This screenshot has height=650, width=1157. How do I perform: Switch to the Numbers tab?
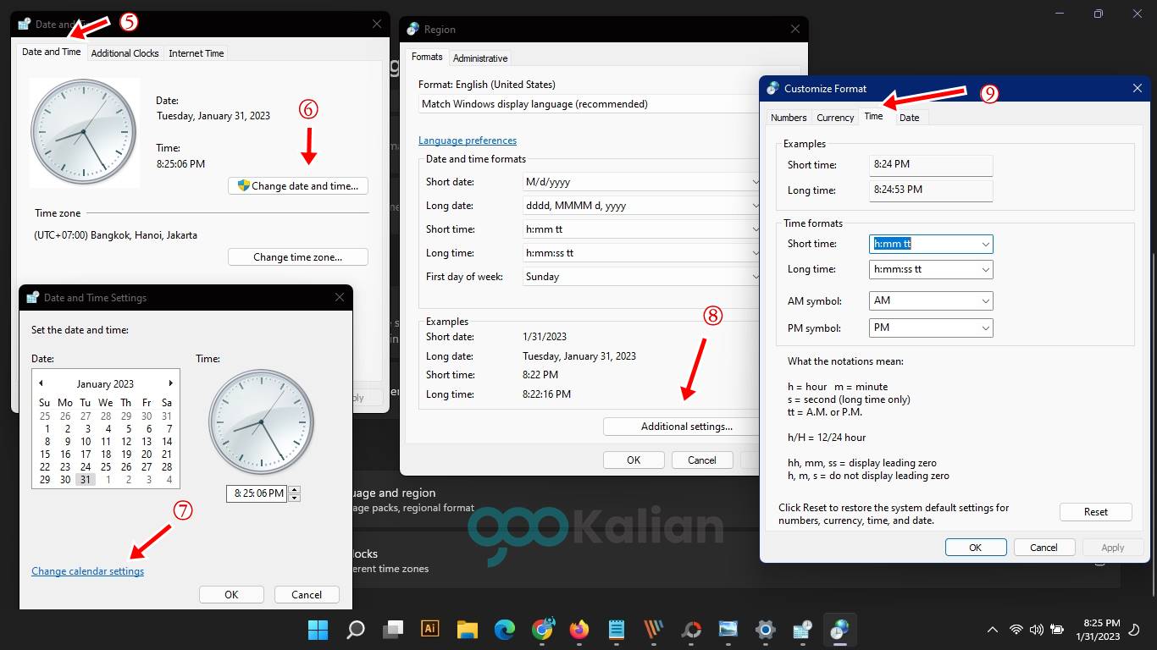point(789,118)
